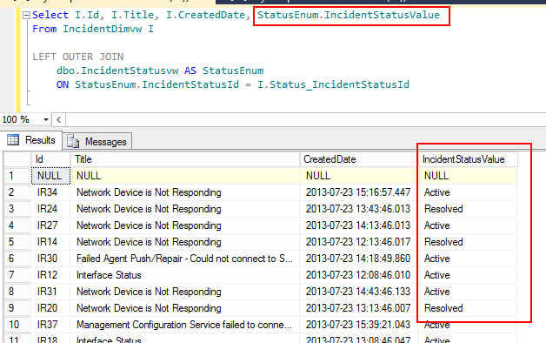This screenshot has width=546, height=343.
Task: Select row header 2 in results
Action: click(17, 192)
